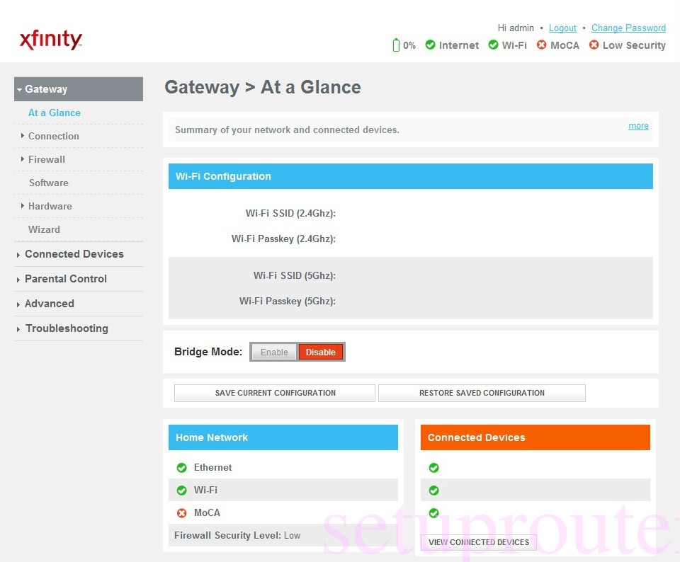Image resolution: width=680 pixels, height=562 pixels.
Task: Click the xfinity logo
Action: point(50,40)
